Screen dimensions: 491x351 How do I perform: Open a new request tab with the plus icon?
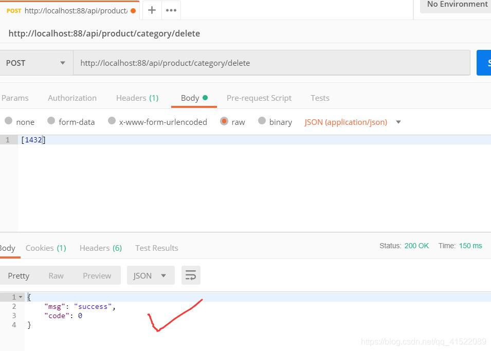(152, 9)
